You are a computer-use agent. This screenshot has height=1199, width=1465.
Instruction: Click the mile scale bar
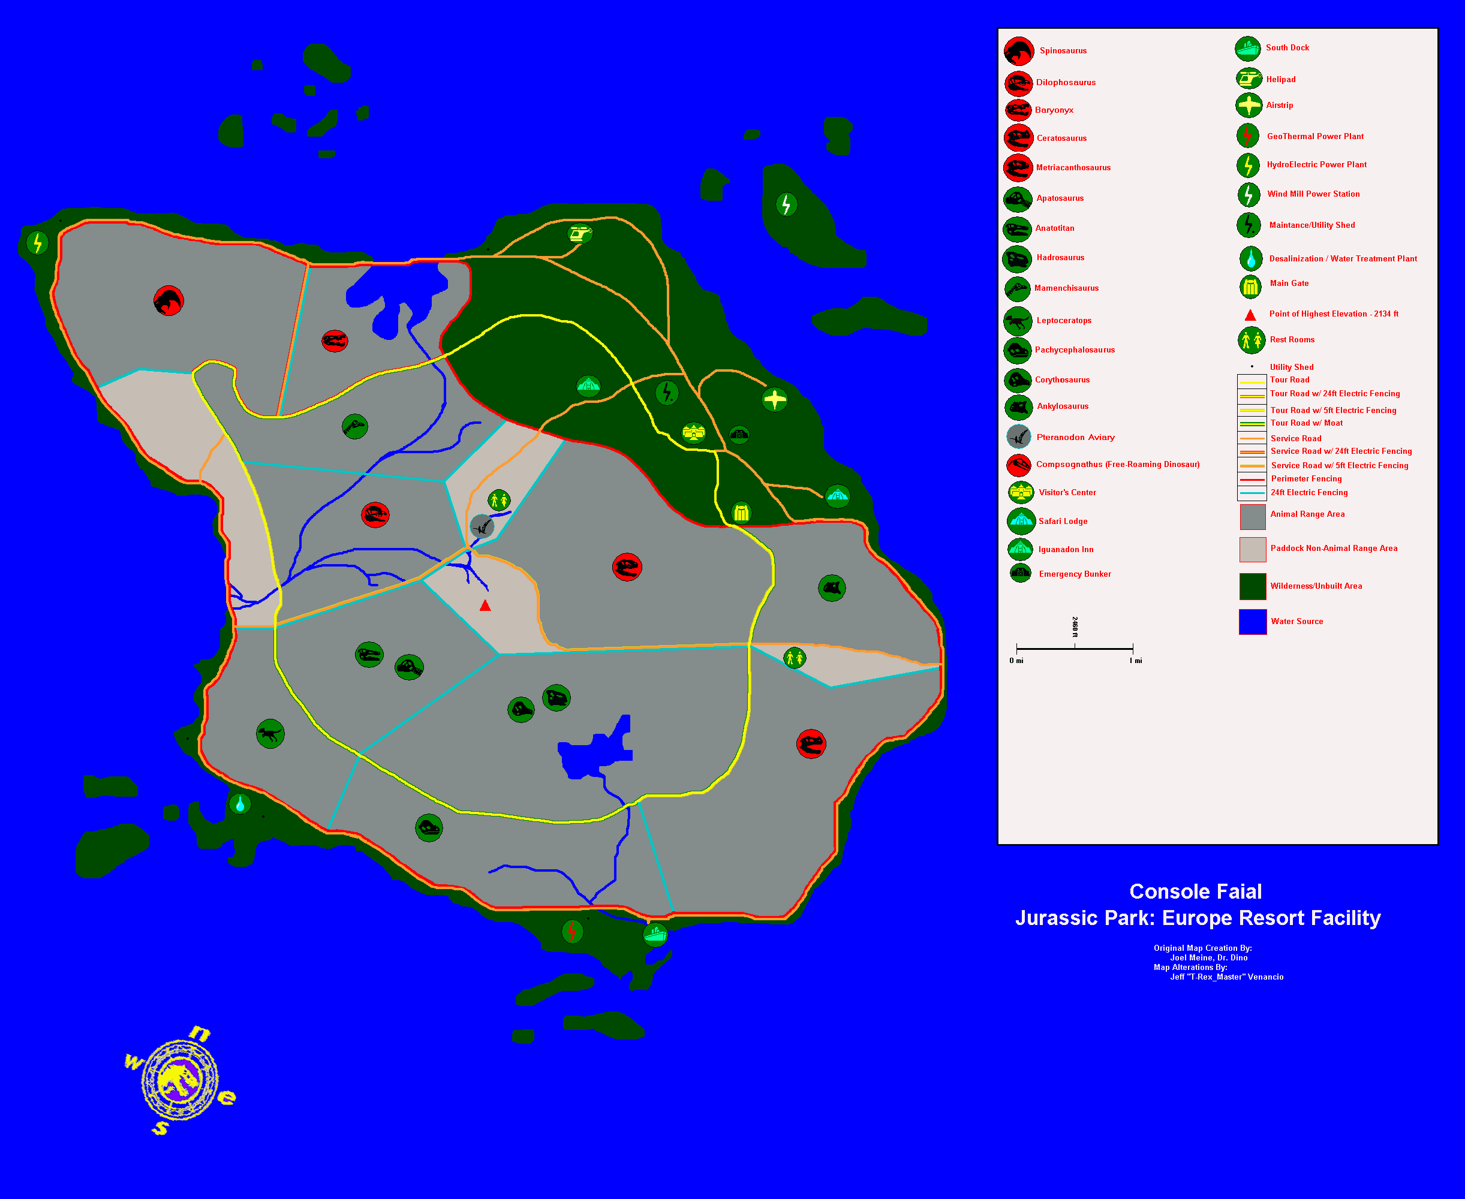[1075, 649]
